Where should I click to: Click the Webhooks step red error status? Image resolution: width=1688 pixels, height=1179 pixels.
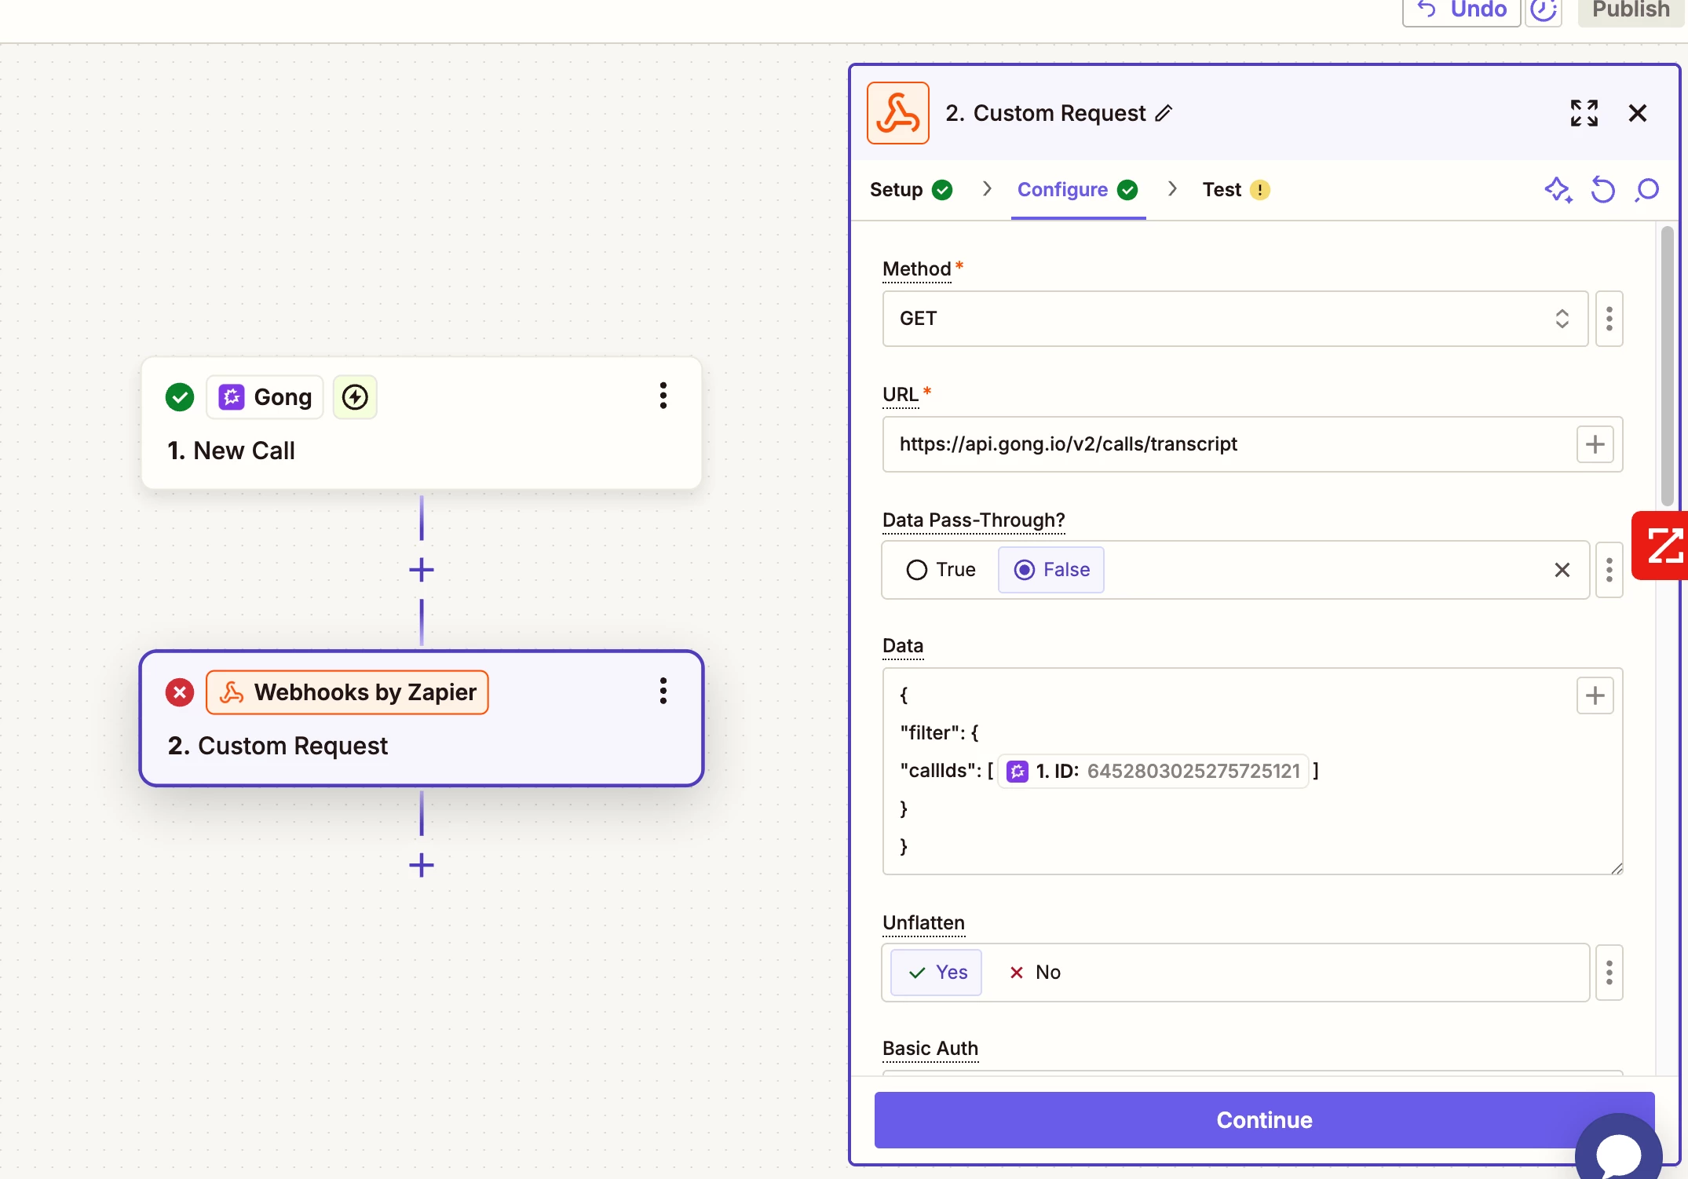(x=180, y=692)
